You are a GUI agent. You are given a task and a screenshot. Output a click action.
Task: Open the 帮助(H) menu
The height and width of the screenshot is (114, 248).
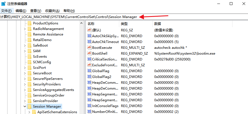69,11
